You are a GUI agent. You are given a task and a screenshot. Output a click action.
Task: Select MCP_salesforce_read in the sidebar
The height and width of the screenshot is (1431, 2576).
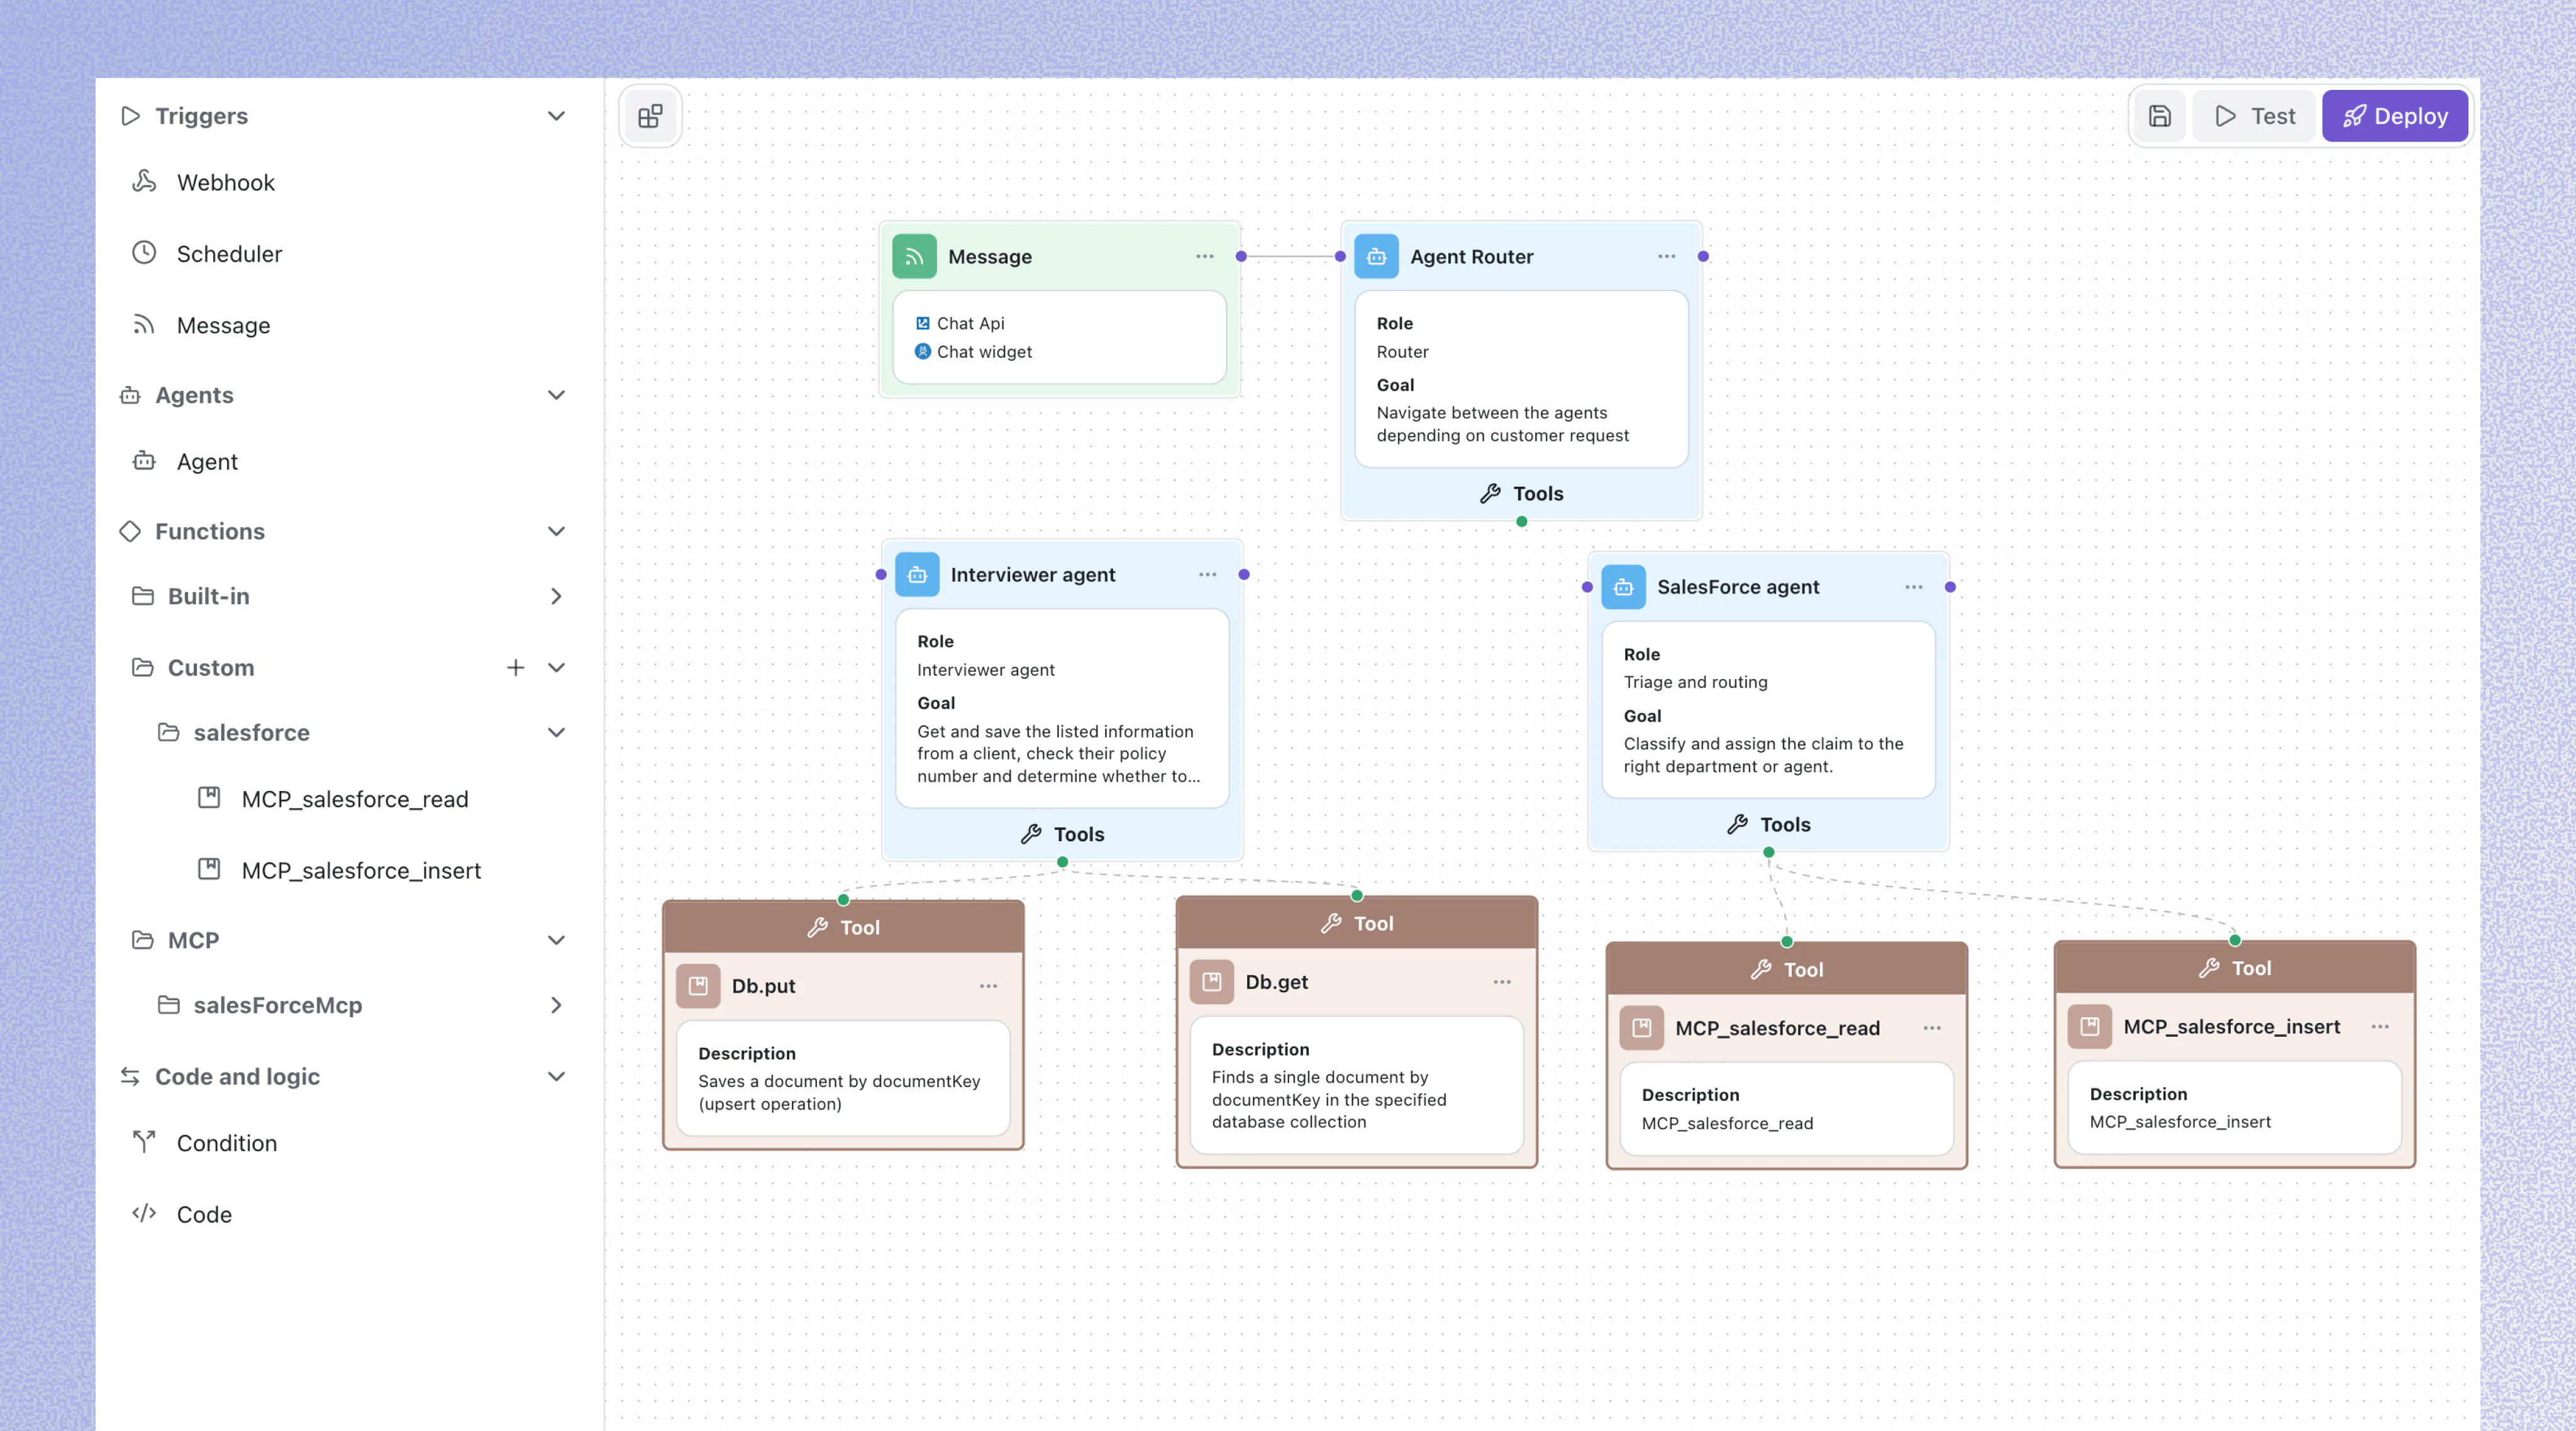coord(354,799)
